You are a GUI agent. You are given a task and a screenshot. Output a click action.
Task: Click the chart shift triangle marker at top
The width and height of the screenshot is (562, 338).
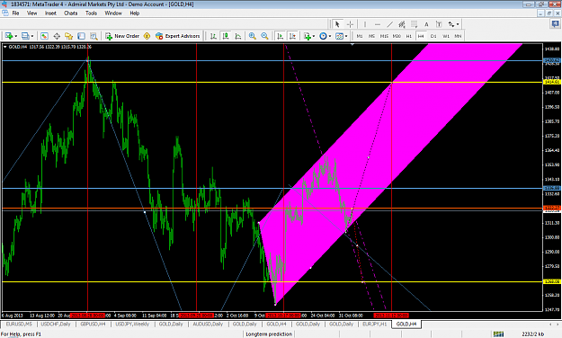click(x=352, y=44)
